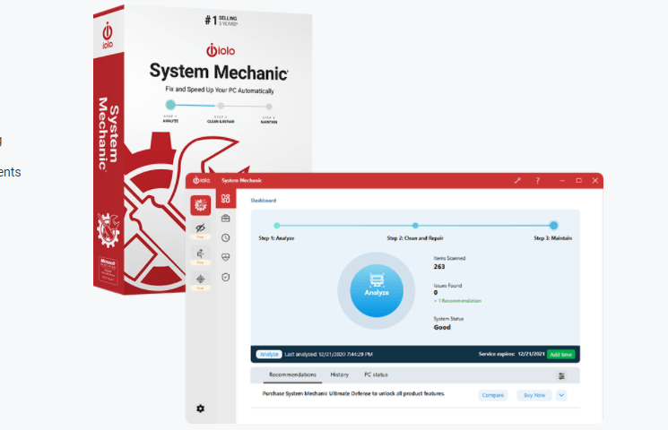Switch to the PC status tab
The height and width of the screenshot is (430, 668).
[377, 374]
